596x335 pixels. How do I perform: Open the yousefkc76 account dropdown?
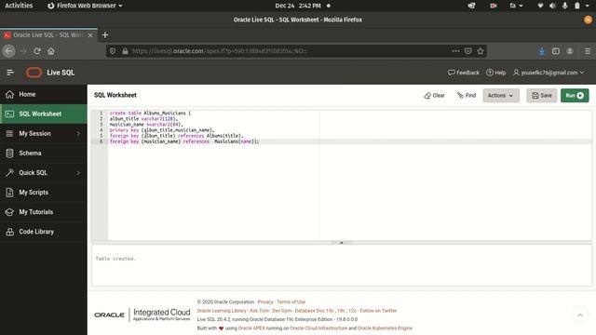[x=549, y=73]
